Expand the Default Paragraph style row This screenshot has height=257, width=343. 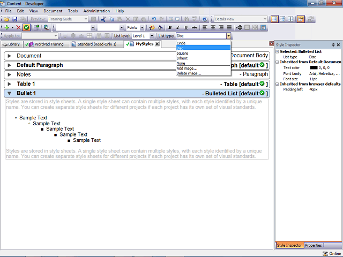click(10, 65)
